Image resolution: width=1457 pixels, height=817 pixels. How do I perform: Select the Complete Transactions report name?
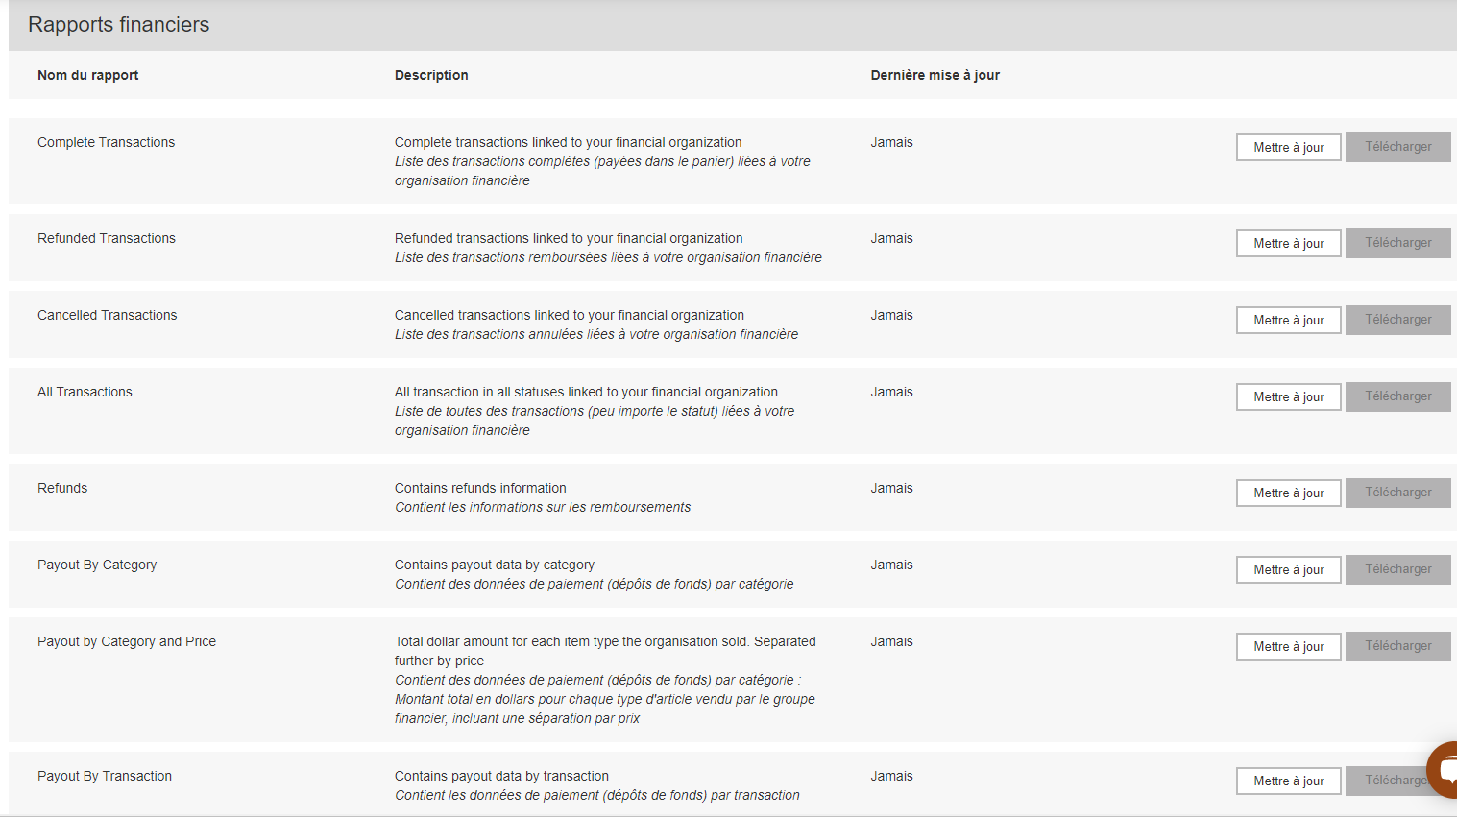coord(106,142)
